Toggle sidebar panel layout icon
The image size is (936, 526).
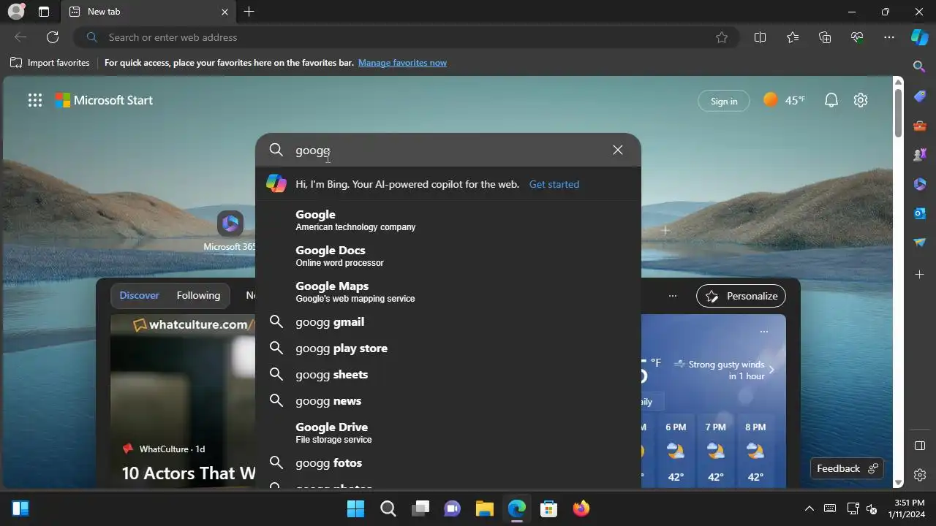[920, 446]
